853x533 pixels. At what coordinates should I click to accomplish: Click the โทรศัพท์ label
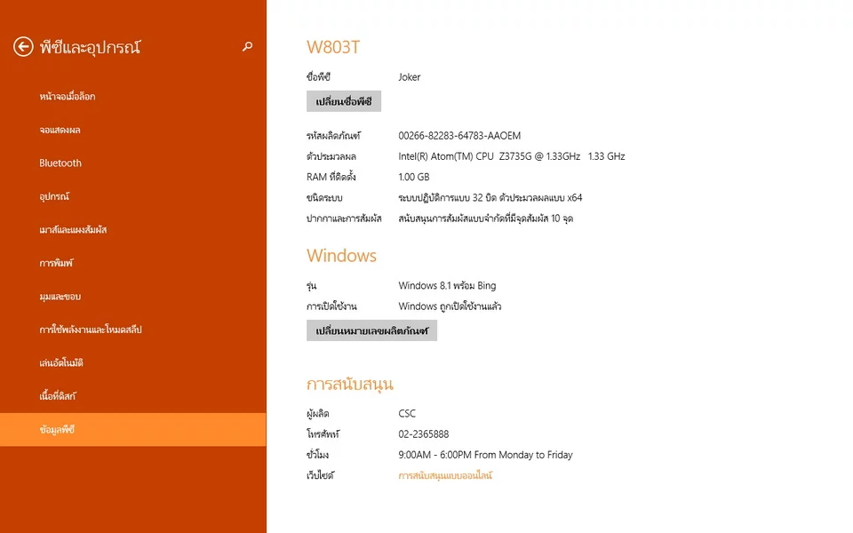tap(323, 434)
